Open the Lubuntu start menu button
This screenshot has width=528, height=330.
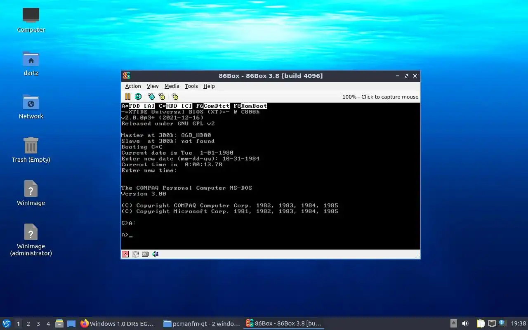[x=7, y=323]
